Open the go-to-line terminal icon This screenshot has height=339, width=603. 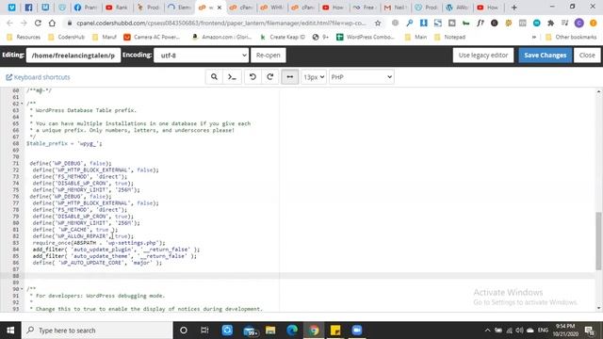click(233, 77)
